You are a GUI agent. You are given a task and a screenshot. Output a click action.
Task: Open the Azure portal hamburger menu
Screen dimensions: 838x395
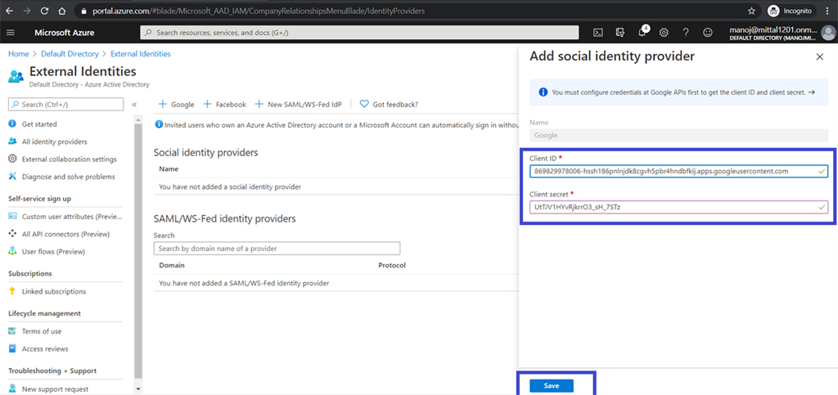tap(11, 33)
